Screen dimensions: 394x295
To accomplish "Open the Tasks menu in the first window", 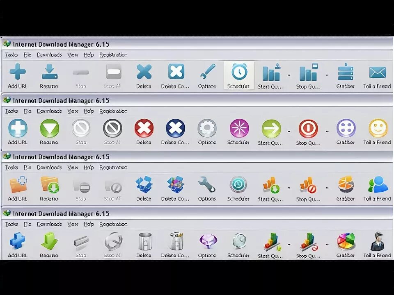I will pyautogui.click(x=11, y=54).
